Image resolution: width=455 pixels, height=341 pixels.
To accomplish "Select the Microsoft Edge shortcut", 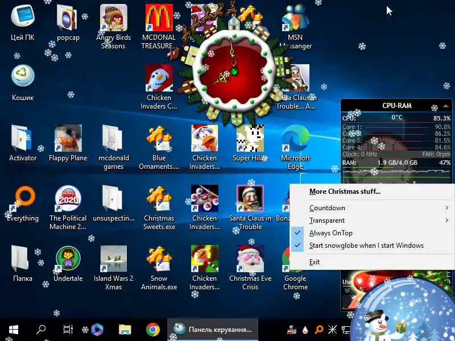I will (295, 138).
